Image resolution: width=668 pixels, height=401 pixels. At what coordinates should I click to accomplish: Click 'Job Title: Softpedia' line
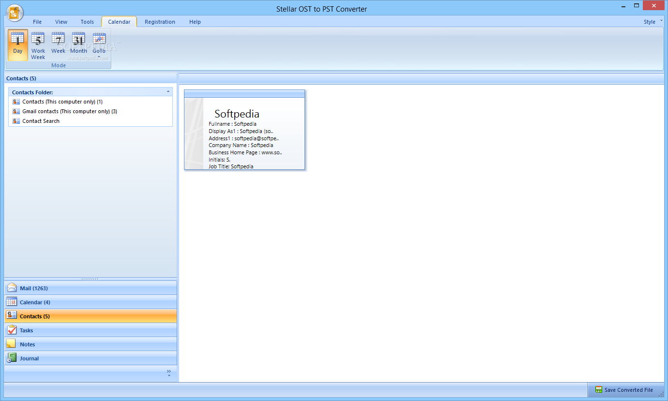pos(231,166)
